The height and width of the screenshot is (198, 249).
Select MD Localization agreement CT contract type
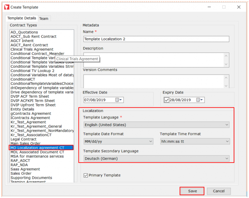(37, 148)
